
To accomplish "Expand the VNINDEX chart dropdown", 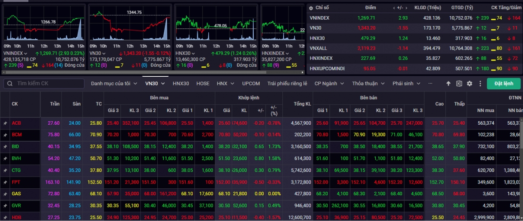I will coord(26,53).
